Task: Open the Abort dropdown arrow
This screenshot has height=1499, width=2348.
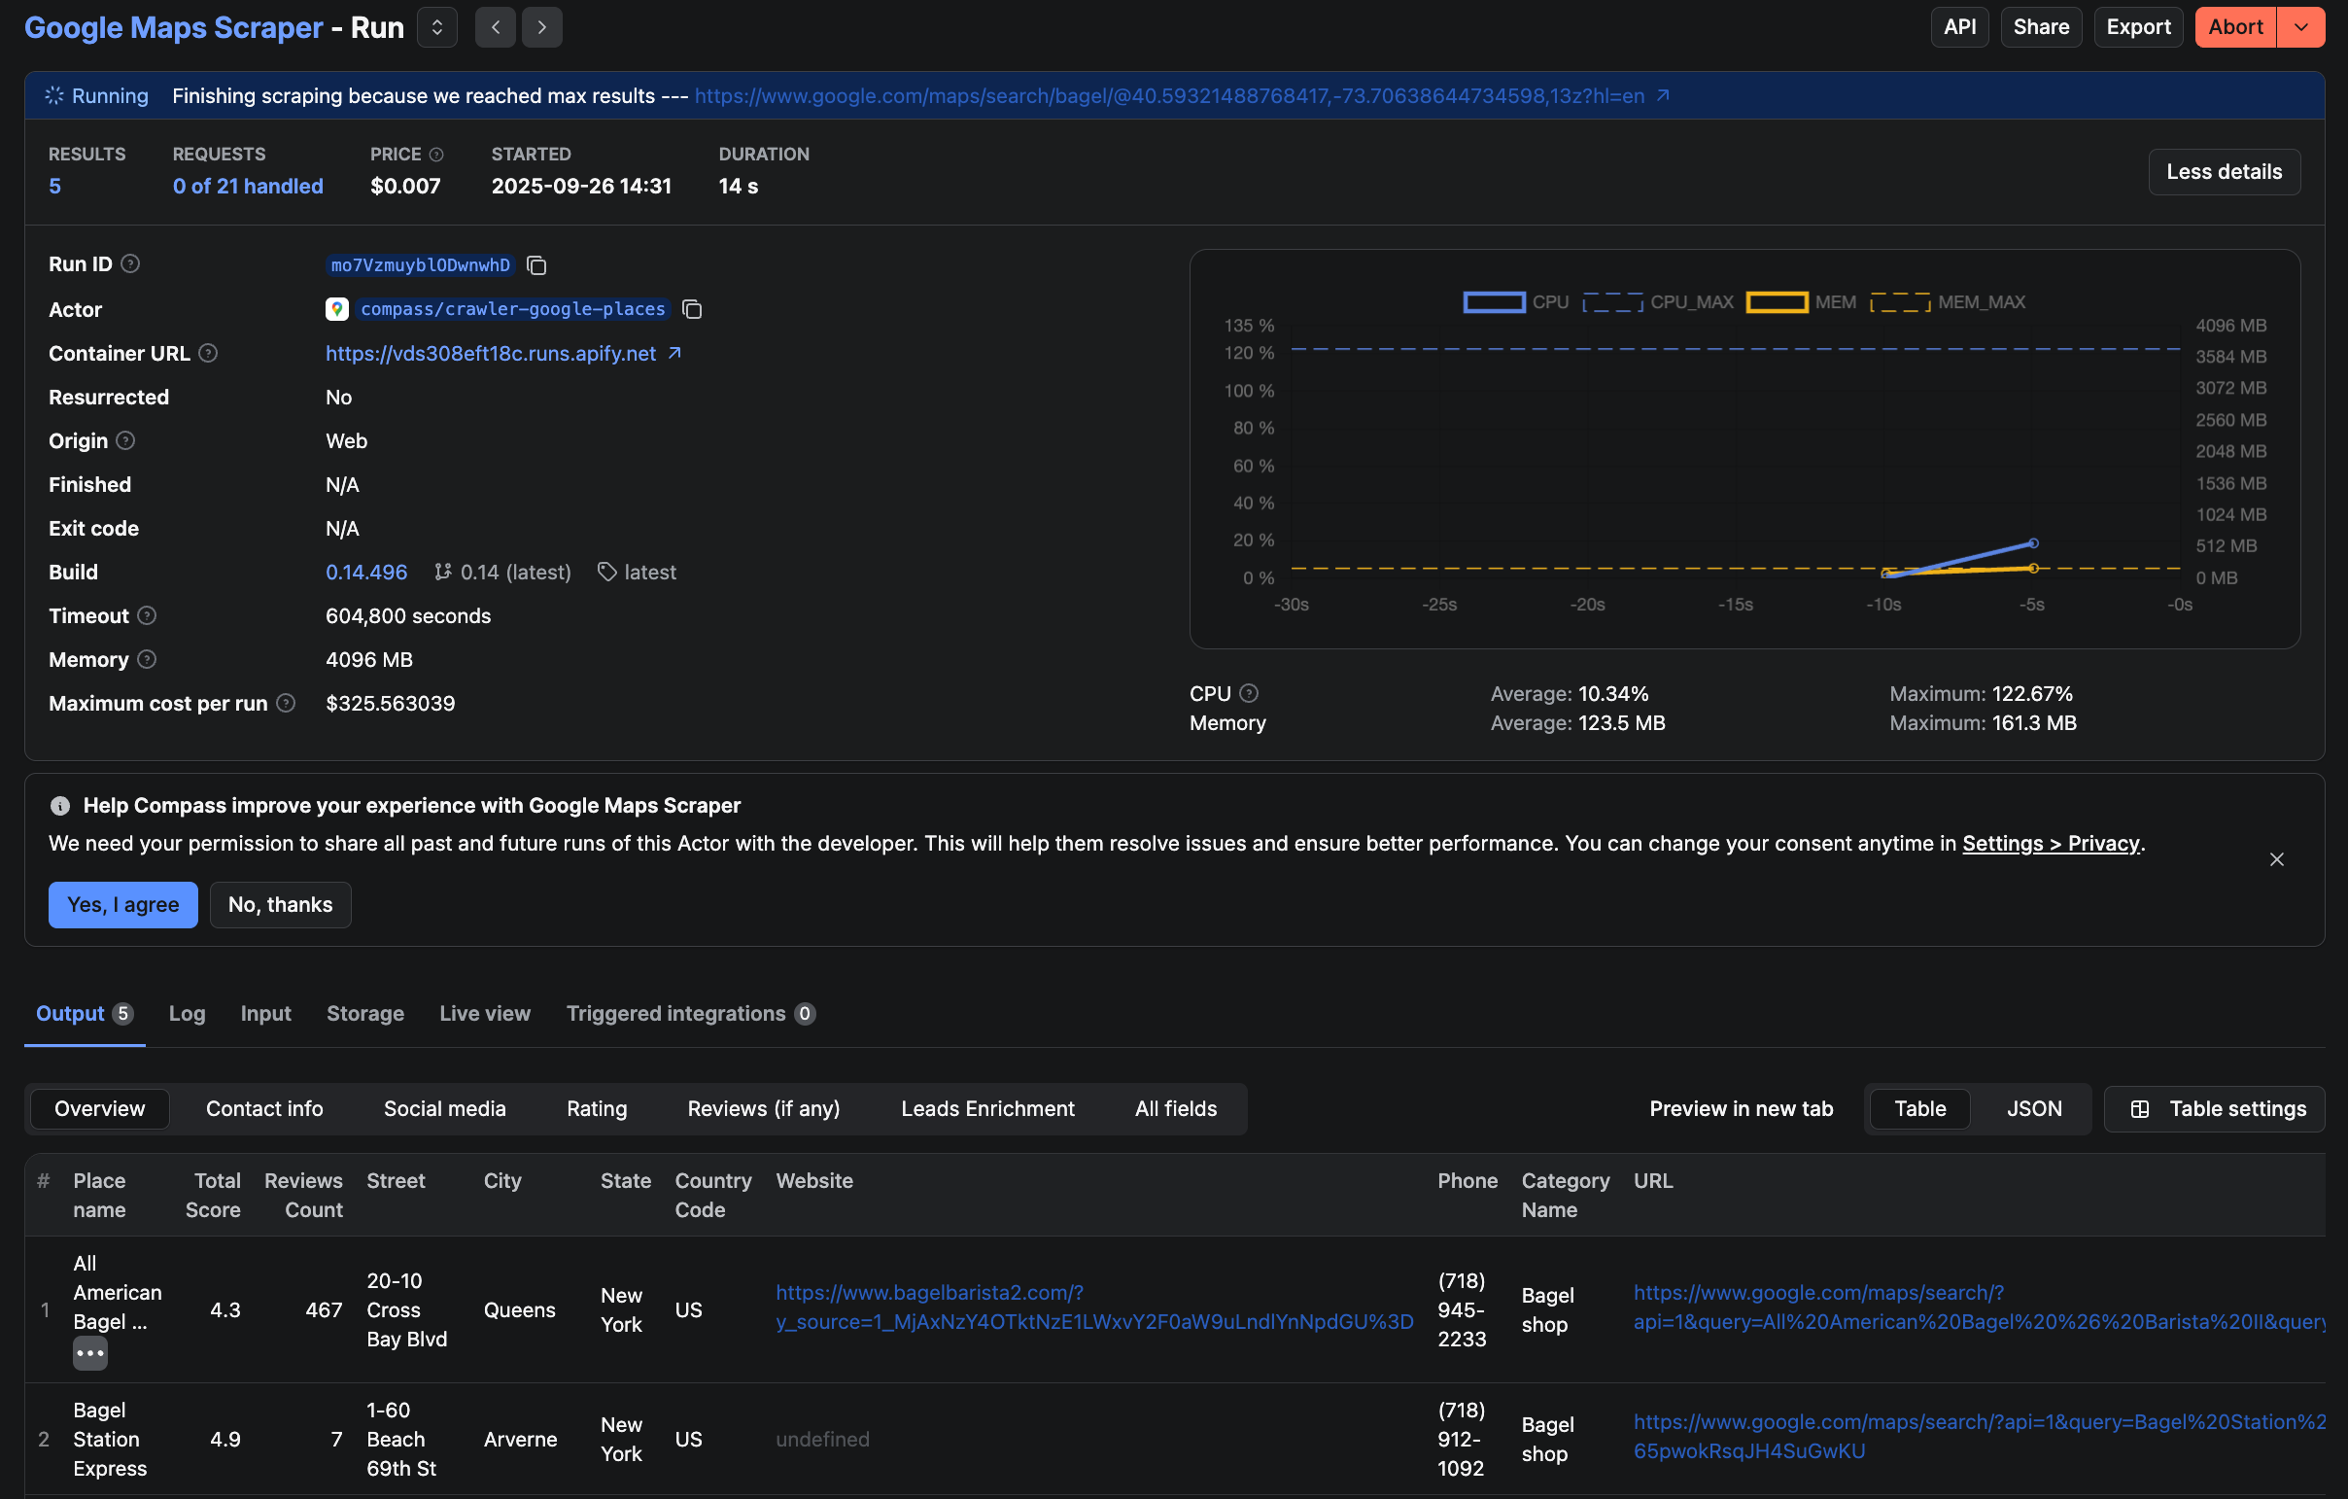Action: pos(2301,27)
